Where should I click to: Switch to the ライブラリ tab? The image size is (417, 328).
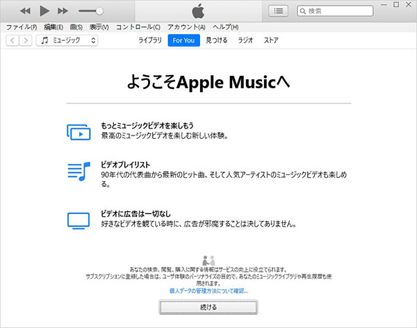[150, 40]
